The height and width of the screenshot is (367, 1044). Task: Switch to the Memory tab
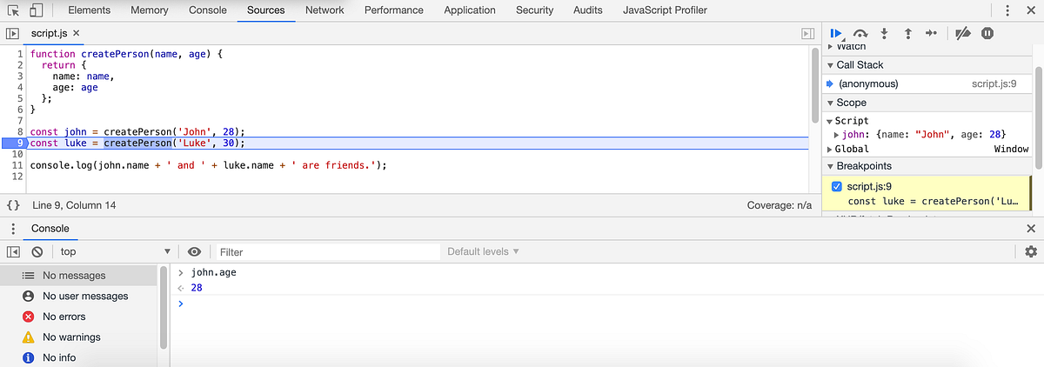tap(150, 10)
